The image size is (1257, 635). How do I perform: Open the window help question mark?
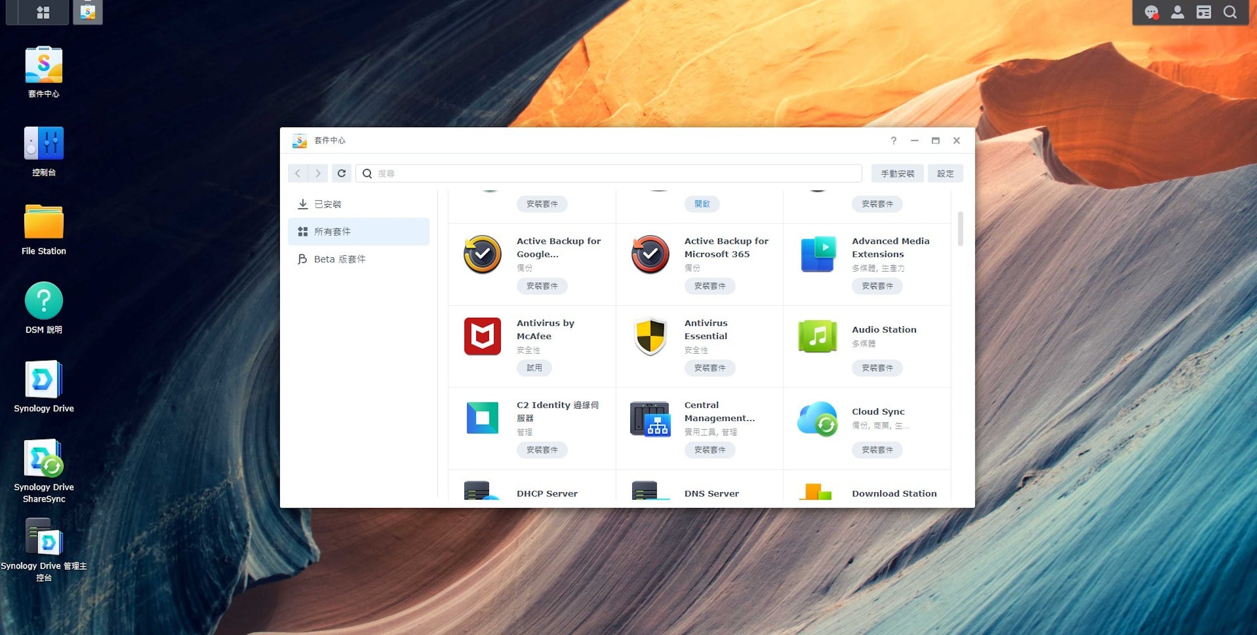click(894, 140)
